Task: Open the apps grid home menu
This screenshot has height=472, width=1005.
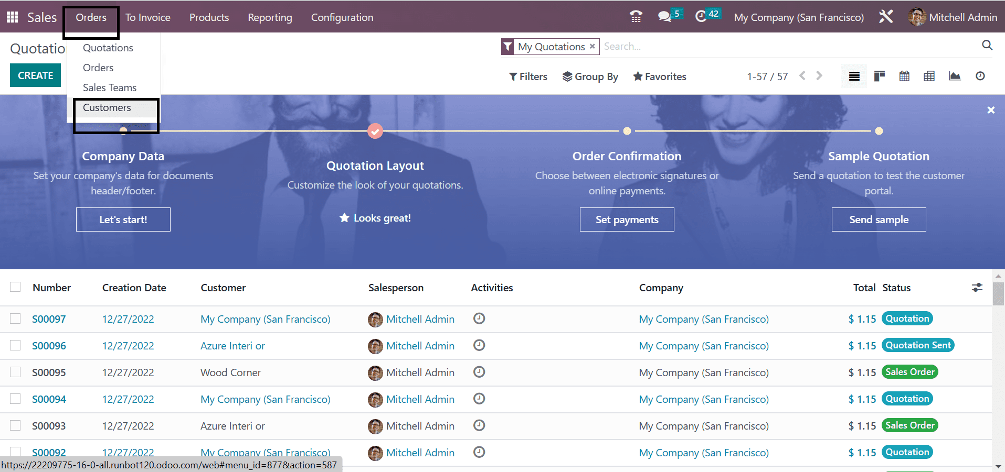Action: coord(12,17)
